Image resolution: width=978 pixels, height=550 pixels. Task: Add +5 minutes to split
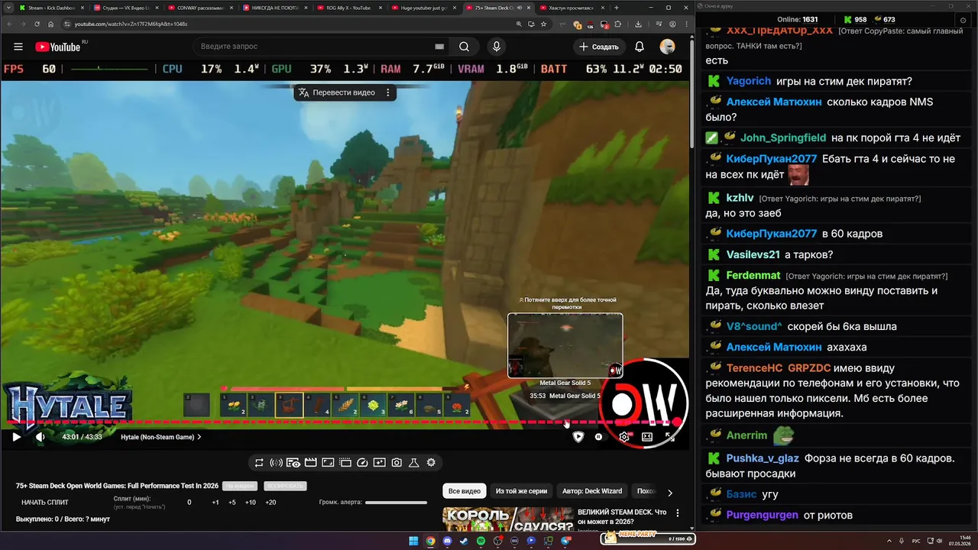232,503
